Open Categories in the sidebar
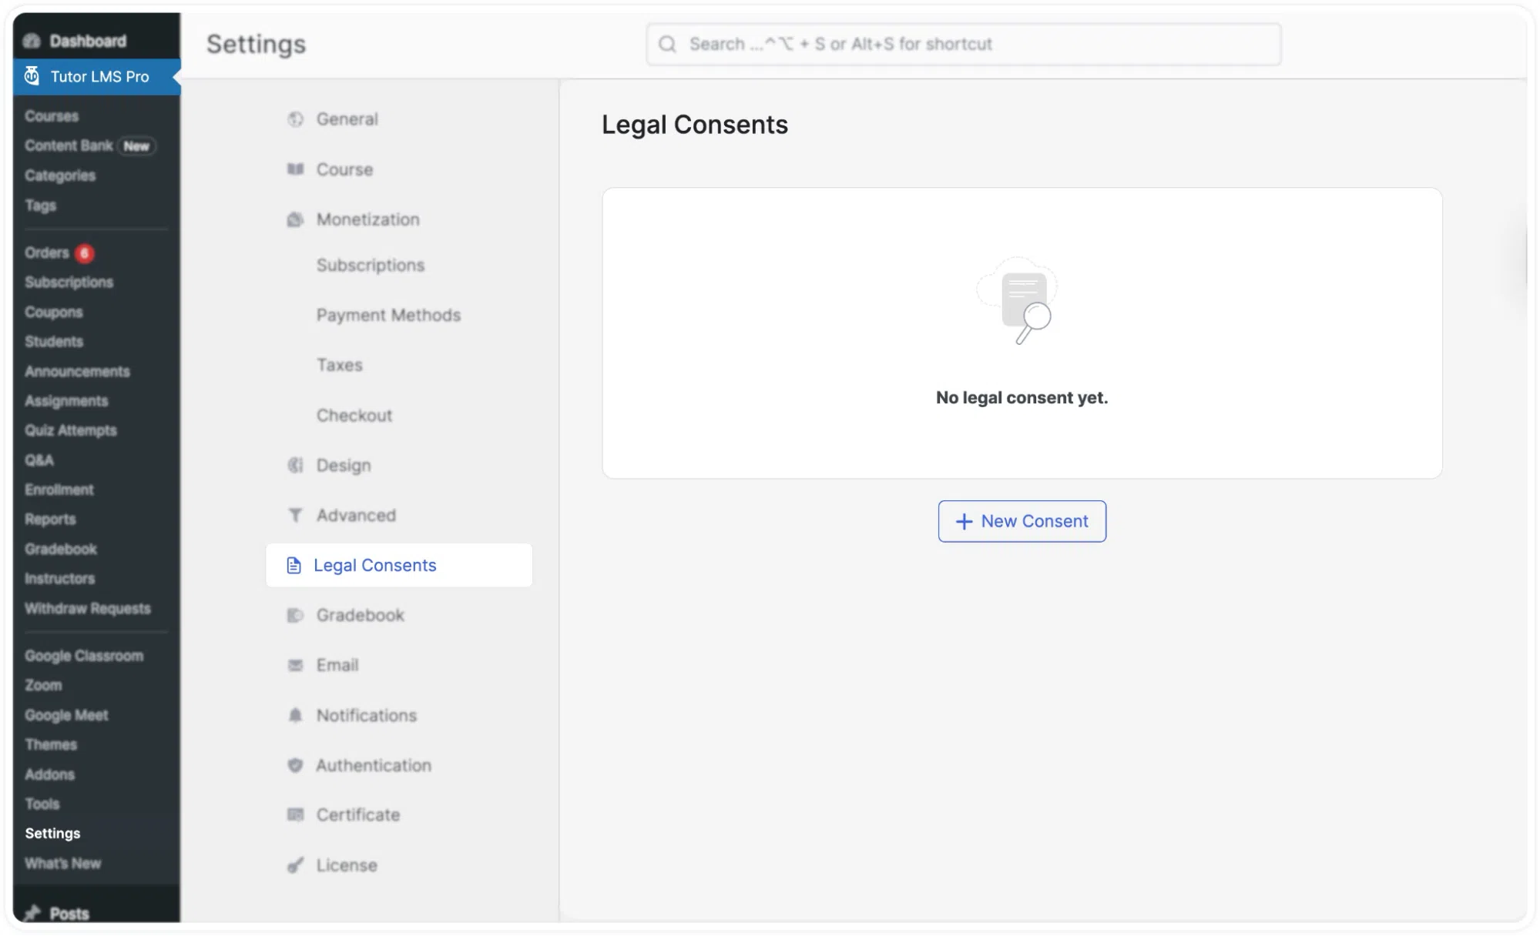This screenshot has height=936, width=1540. click(60, 175)
